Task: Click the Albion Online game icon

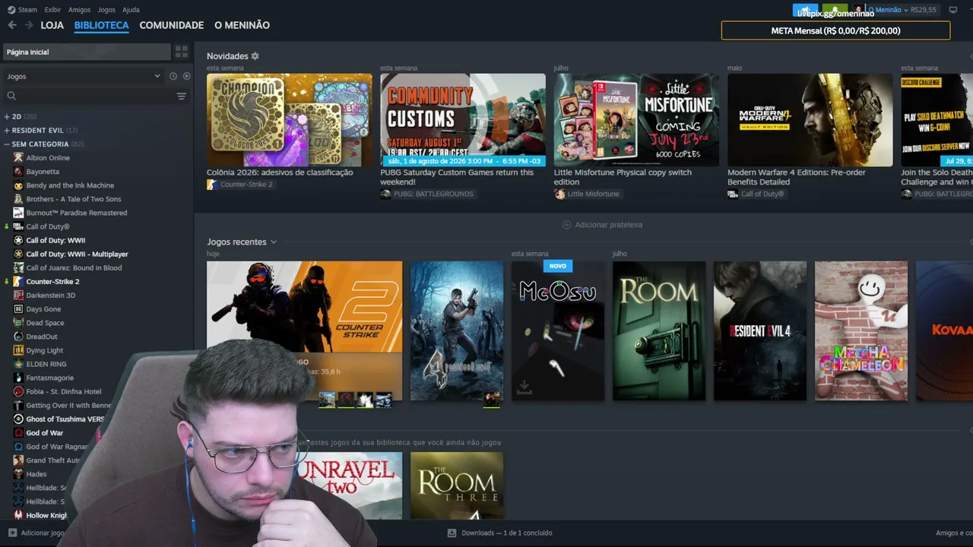Action: click(19, 158)
